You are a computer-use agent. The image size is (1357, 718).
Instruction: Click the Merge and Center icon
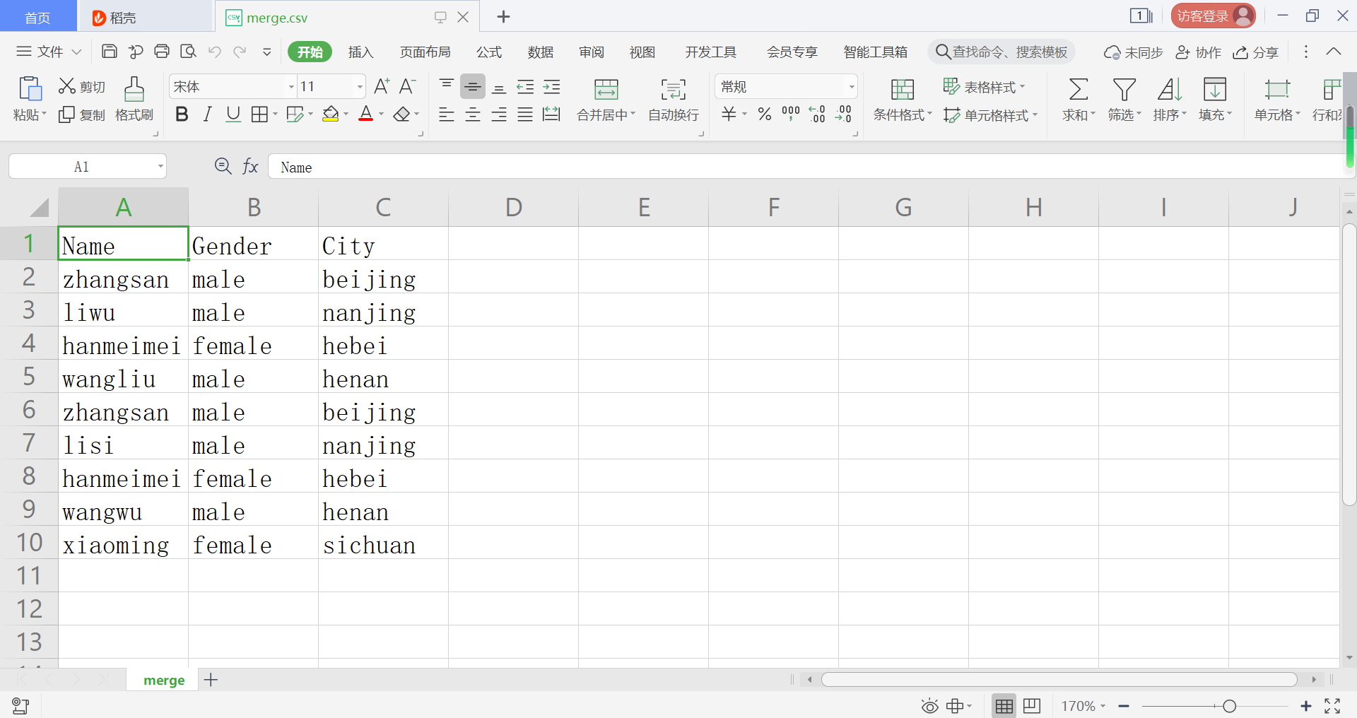pyautogui.click(x=606, y=89)
